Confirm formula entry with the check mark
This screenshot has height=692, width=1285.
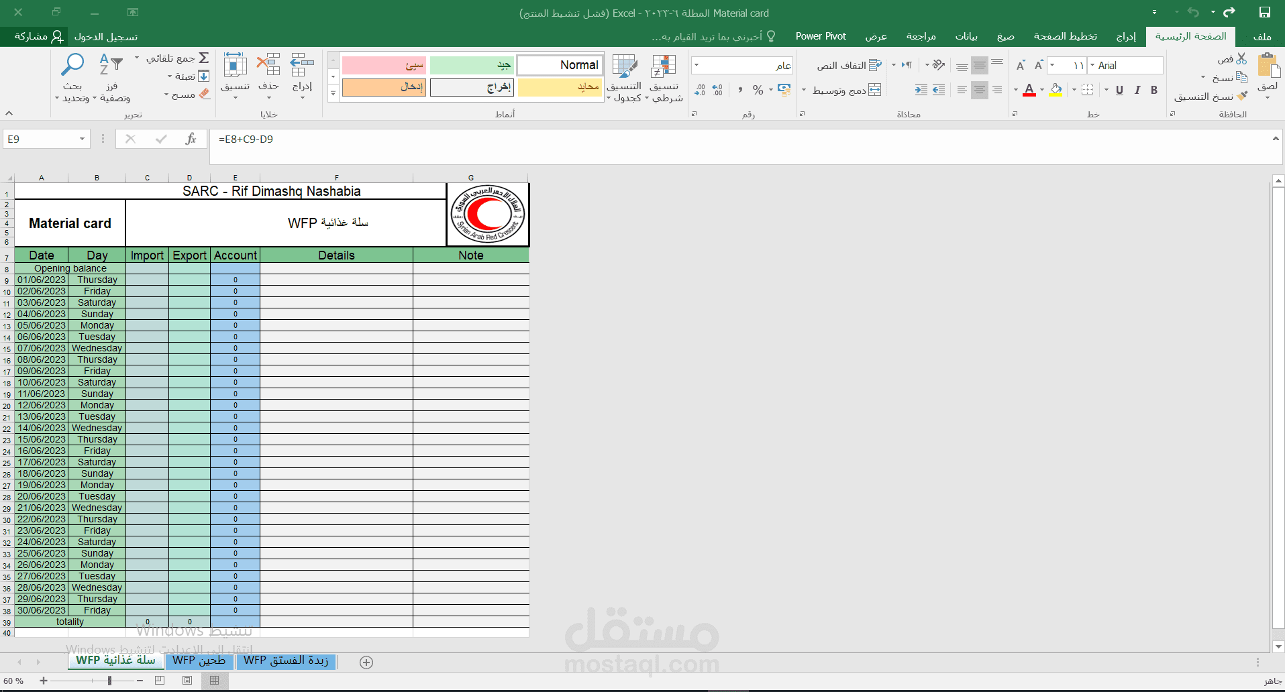161,139
